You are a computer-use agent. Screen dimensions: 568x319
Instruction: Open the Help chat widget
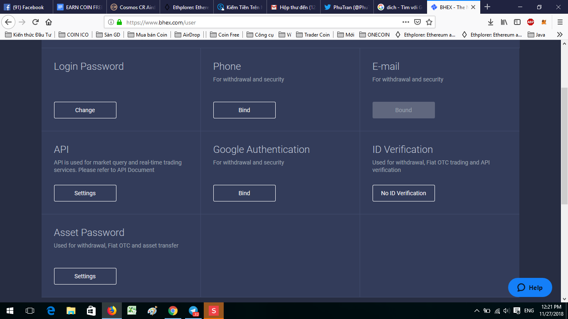530,287
